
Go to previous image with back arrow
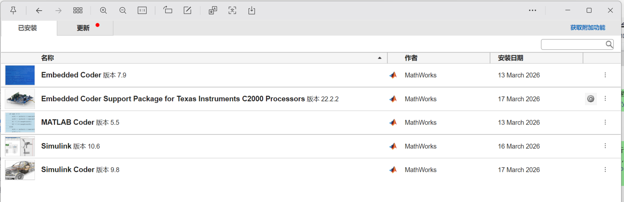pyautogui.click(x=39, y=10)
